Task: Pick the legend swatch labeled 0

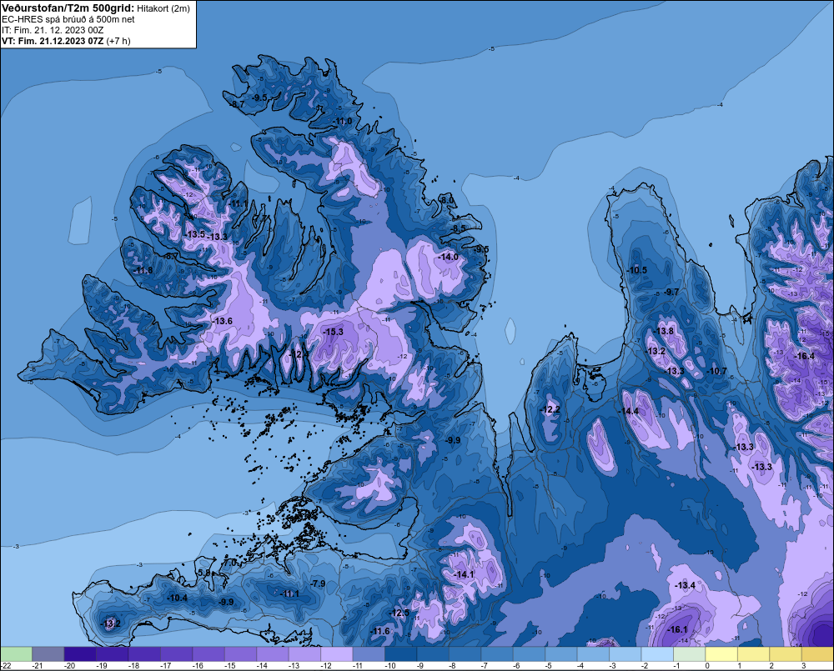Action: tap(721, 653)
